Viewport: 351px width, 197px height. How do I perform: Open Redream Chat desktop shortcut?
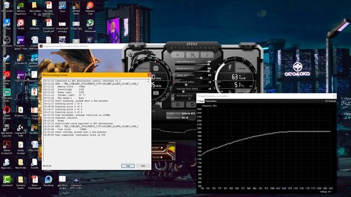point(90,9)
